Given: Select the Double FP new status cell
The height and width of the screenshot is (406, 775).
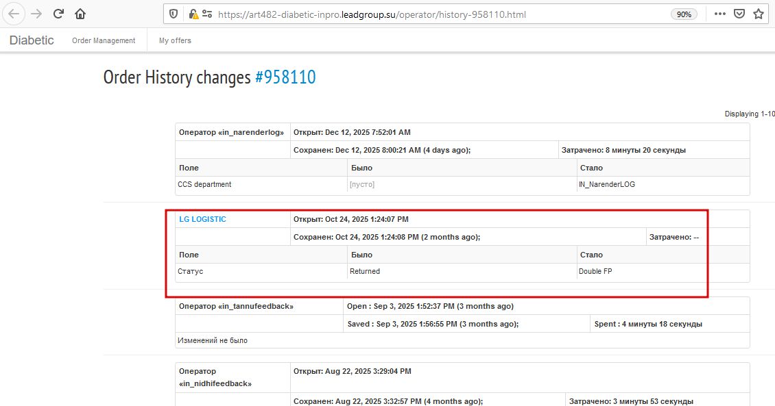Looking at the screenshot, I should (x=663, y=271).
